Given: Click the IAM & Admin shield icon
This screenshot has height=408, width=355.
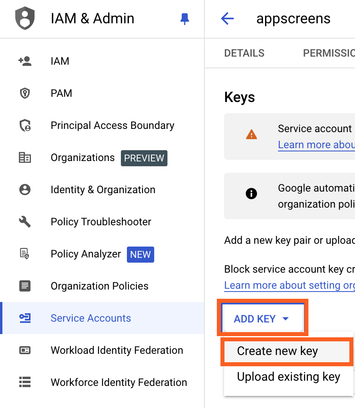Looking at the screenshot, I should click(25, 19).
